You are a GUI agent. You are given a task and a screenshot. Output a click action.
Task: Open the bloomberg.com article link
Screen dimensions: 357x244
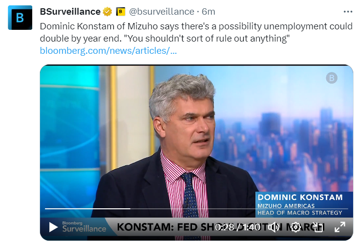click(108, 50)
